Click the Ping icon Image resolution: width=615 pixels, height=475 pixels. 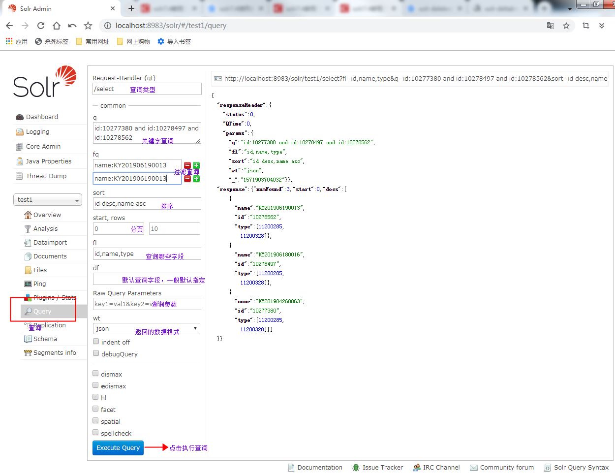click(28, 284)
